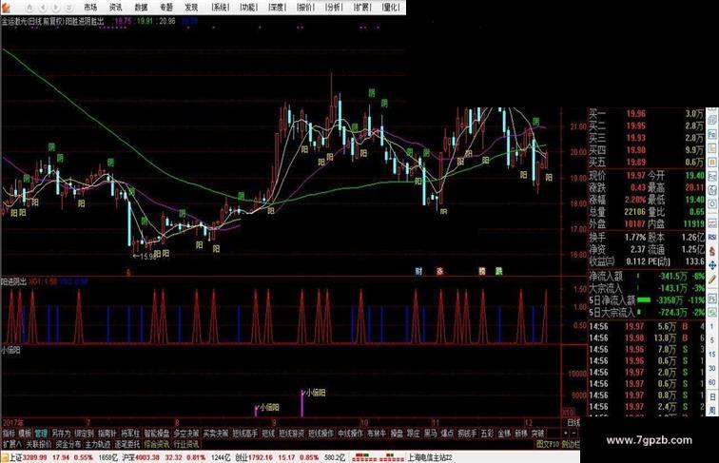This screenshot has width=719, height=463.
Task: Open the 发现 menu
Action: [191, 8]
